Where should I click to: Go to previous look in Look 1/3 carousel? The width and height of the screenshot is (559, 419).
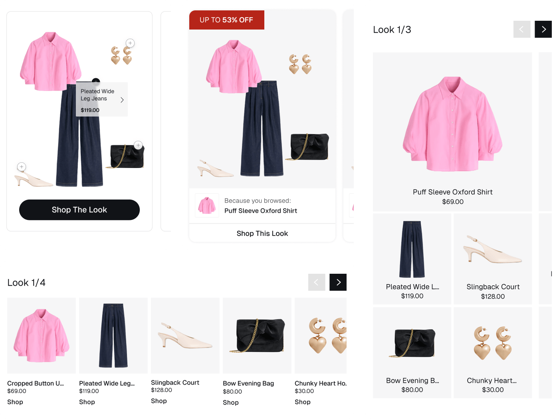click(522, 30)
